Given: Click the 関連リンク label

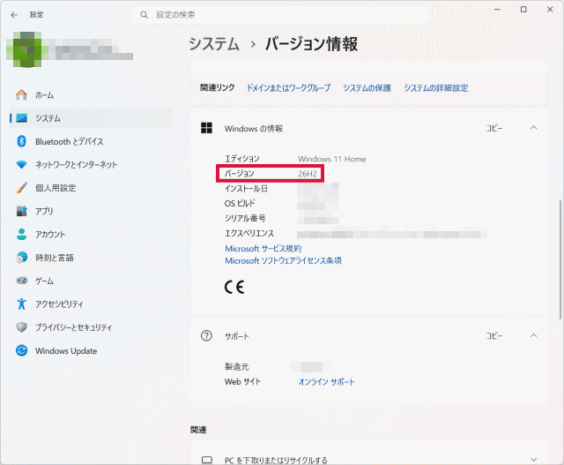Looking at the screenshot, I should pyautogui.click(x=218, y=87).
